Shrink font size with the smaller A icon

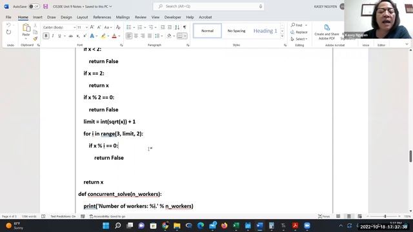pos(99,27)
